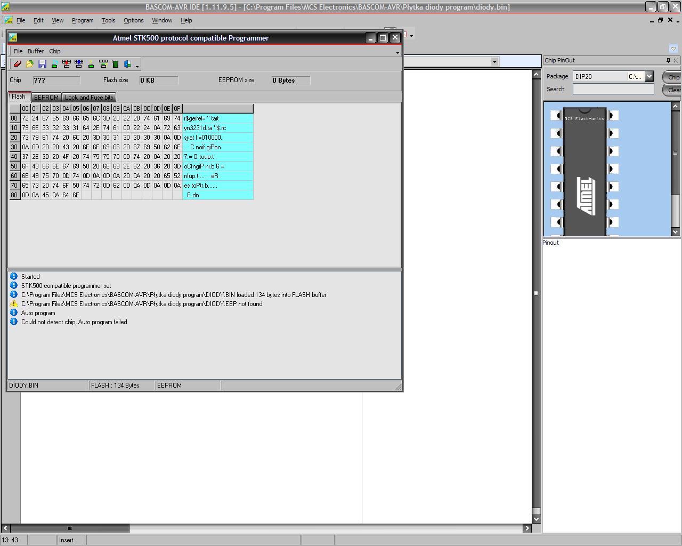Image resolution: width=682 pixels, height=546 pixels.
Task: Open the programmer toolbar overflow arrow
Action: coord(137,66)
